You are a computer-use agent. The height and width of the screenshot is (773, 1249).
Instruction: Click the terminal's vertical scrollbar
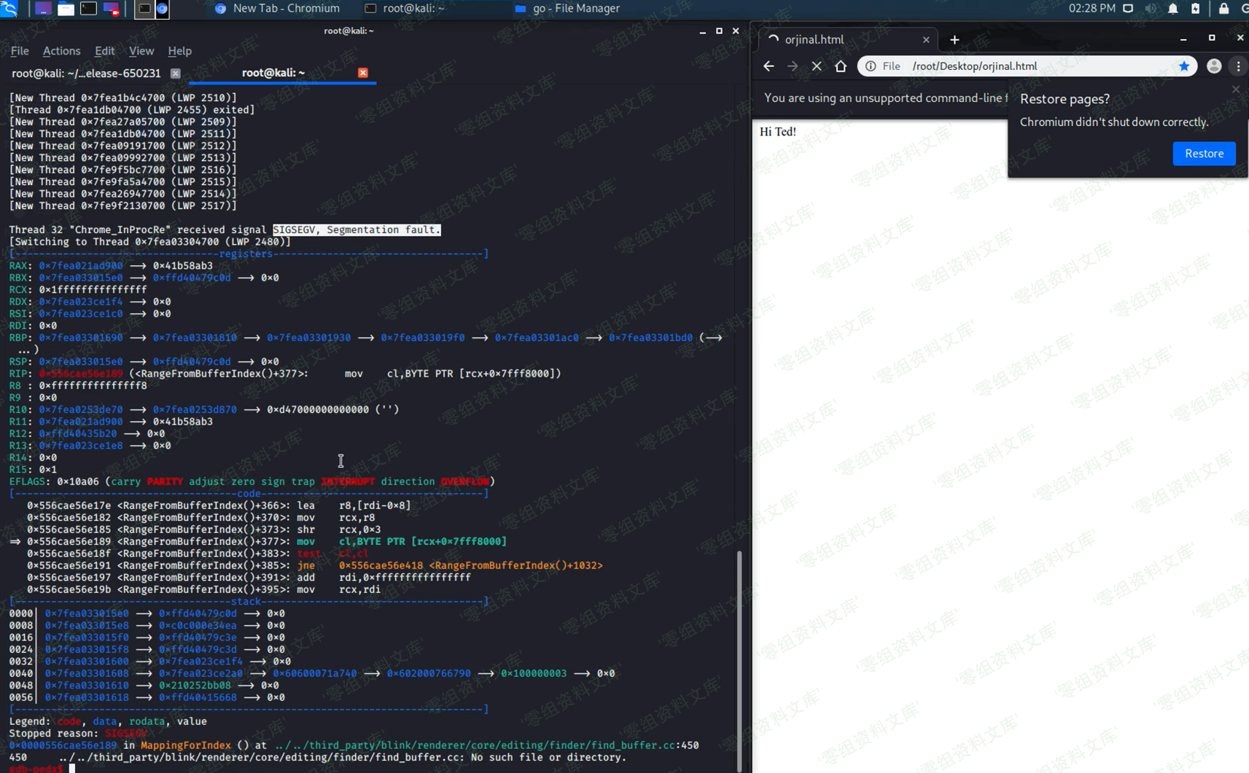coord(739,659)
